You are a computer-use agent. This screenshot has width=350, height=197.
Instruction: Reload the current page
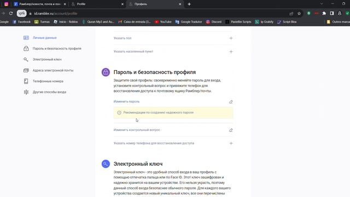[x=11, y=13]
